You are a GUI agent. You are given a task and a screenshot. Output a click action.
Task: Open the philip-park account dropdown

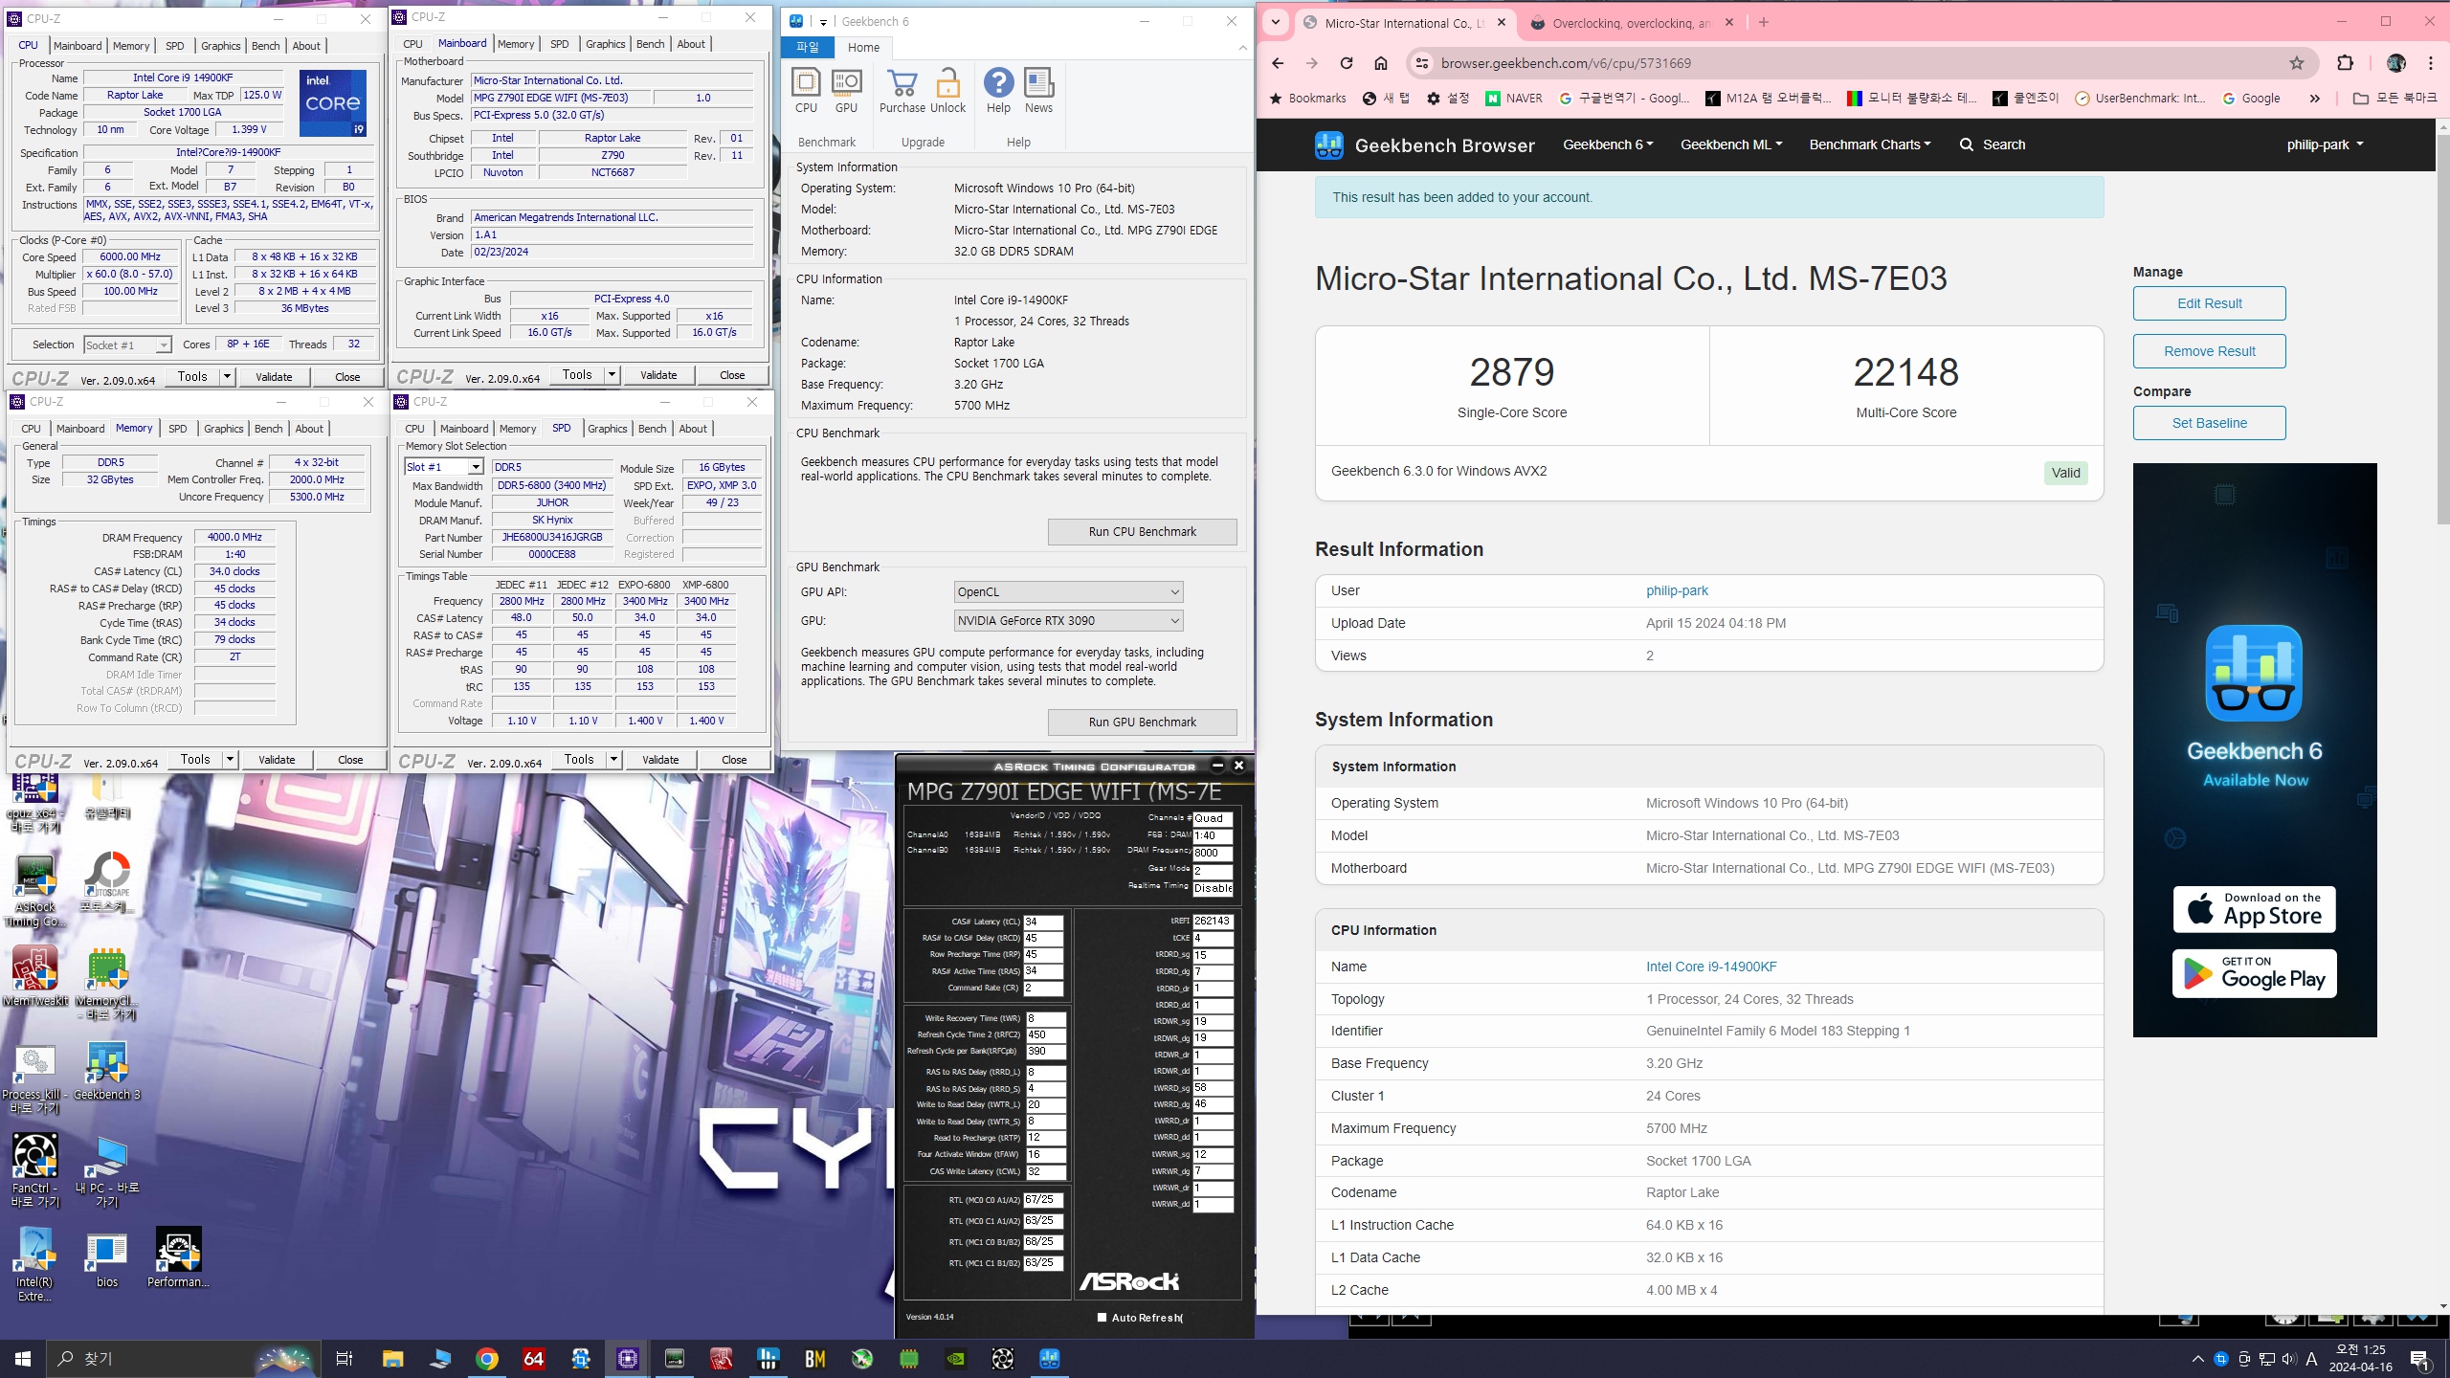click(x=2325, y=145)
